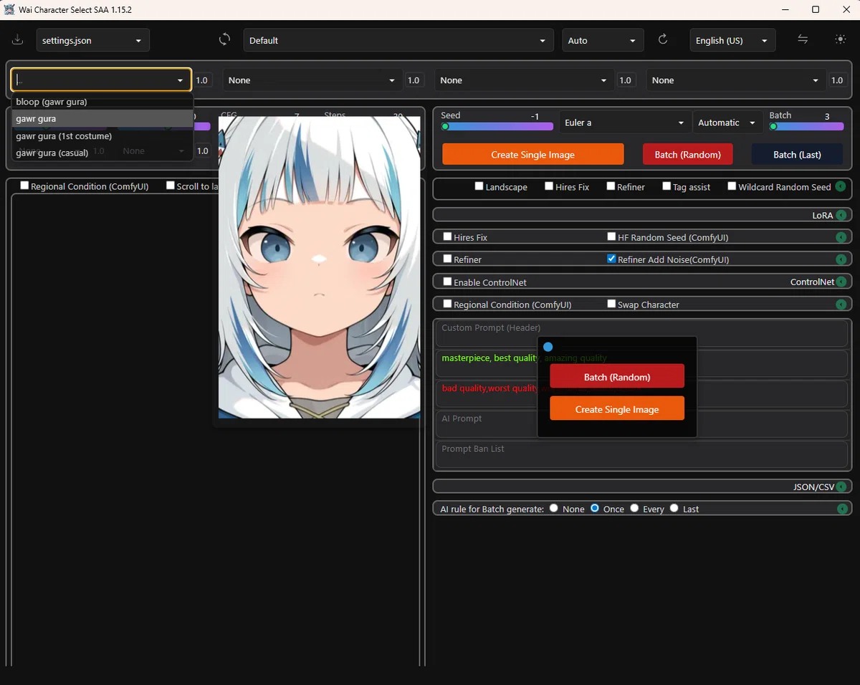
Task: Click the green arrow icon in the Refiner Add Noise row
Action: (x=841, y=259)
